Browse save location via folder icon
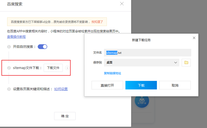The height and width of the screenshot is (128, 207). pos(186,63)
